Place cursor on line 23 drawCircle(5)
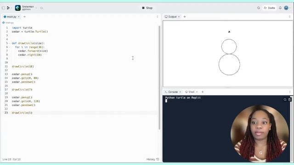The height and width of the screenshot is (165, 294). (22, 113)
